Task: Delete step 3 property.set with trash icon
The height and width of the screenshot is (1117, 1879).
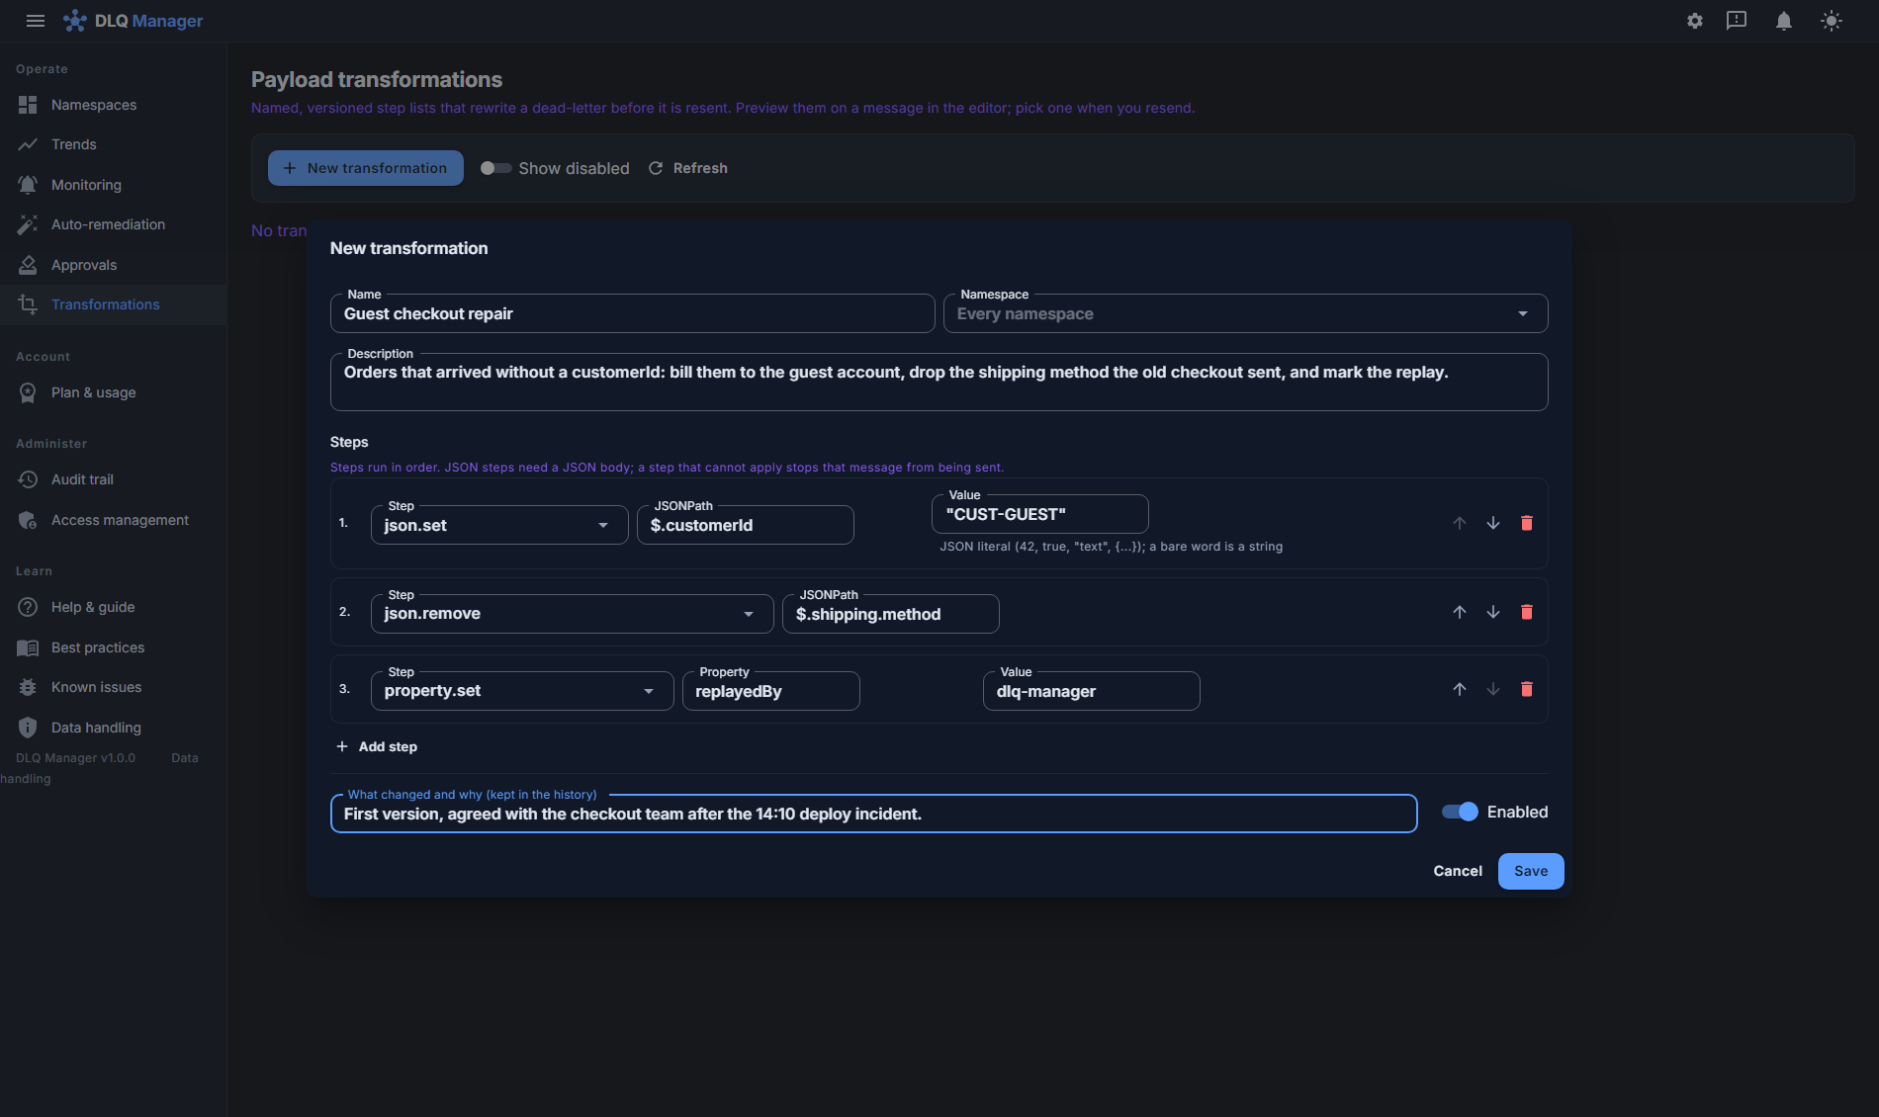Action: point(1527,689)
